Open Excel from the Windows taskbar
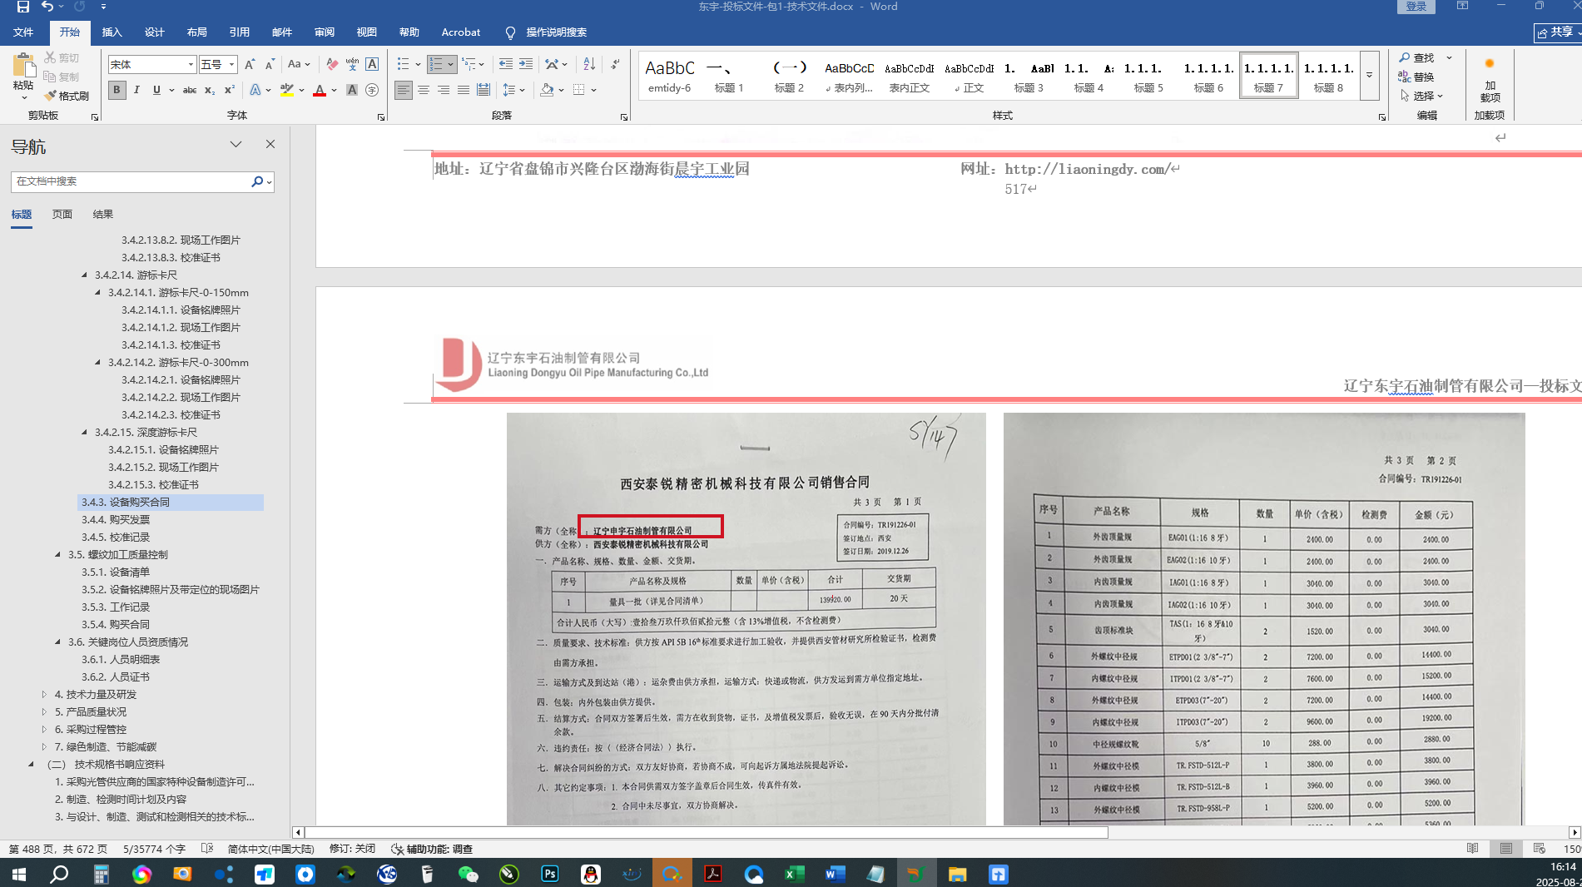 [x=794, y=874]
